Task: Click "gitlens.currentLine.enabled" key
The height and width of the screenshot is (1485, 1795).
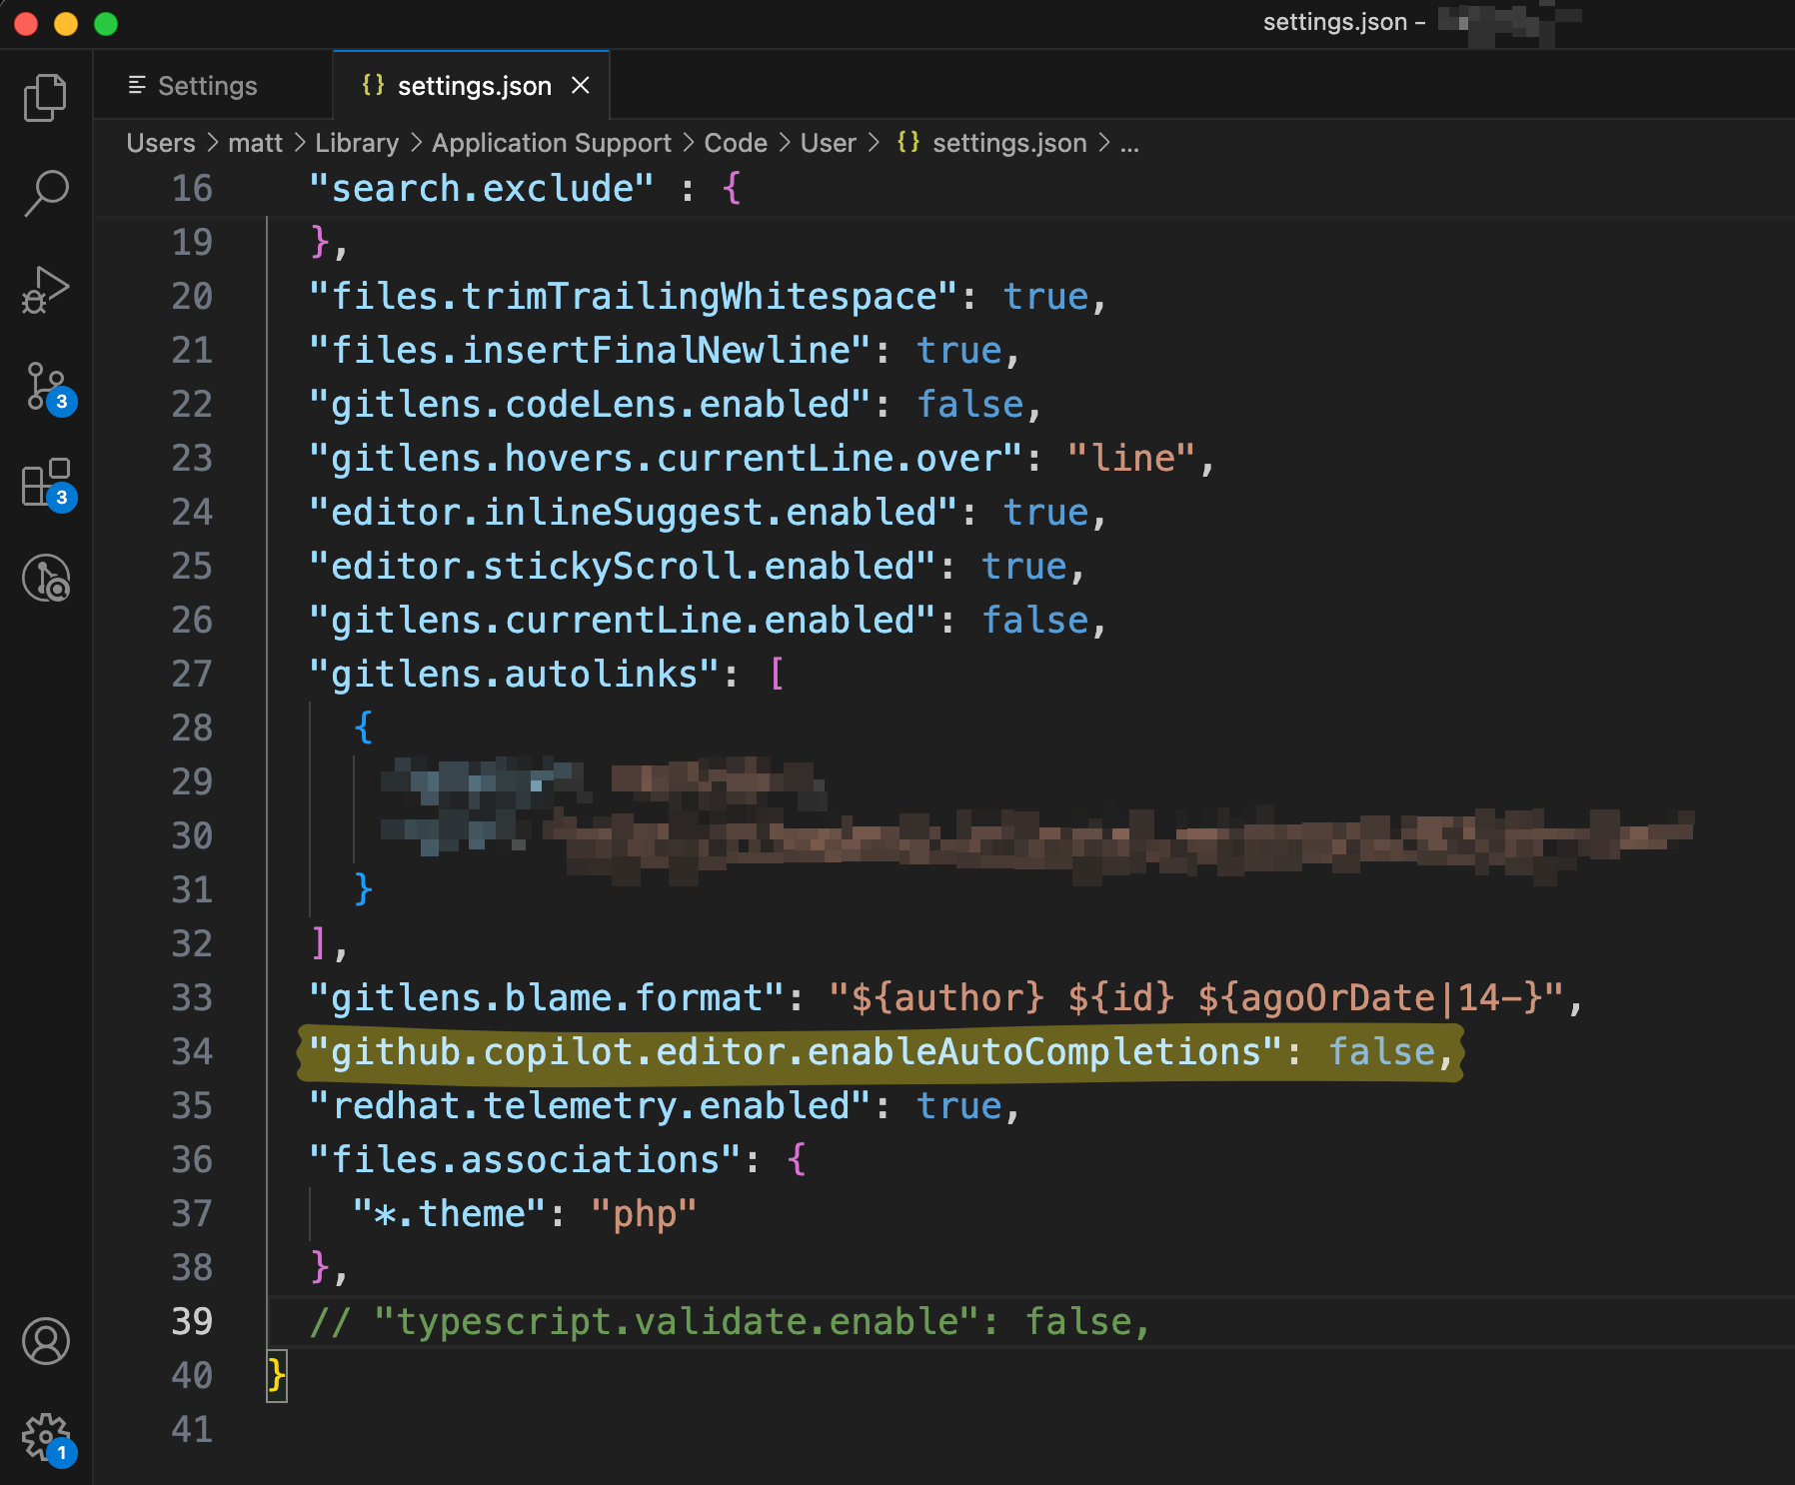Action: [623, 621]
